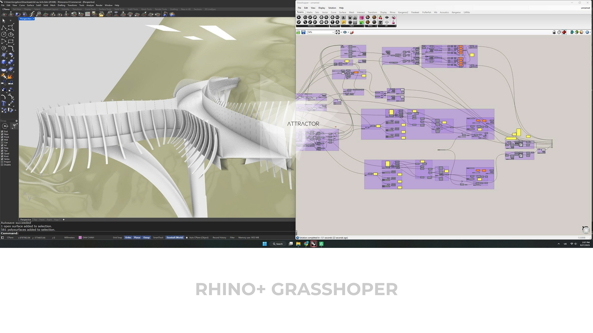
Task: Select the Polyline tool in Rhino sidebar
Action: (x=4, y=27)
